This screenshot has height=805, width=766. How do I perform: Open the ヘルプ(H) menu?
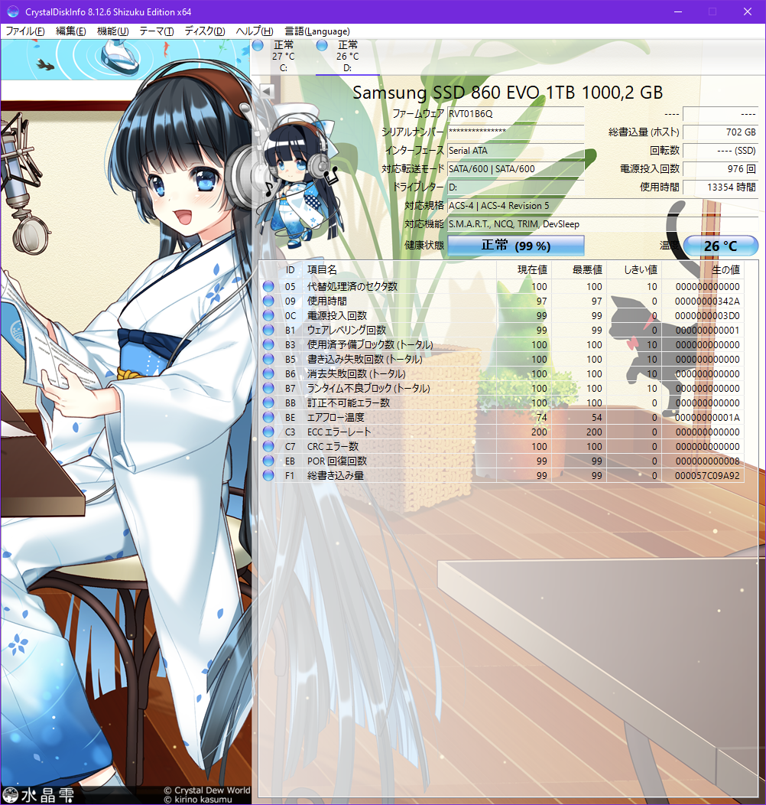click(255, 31)
